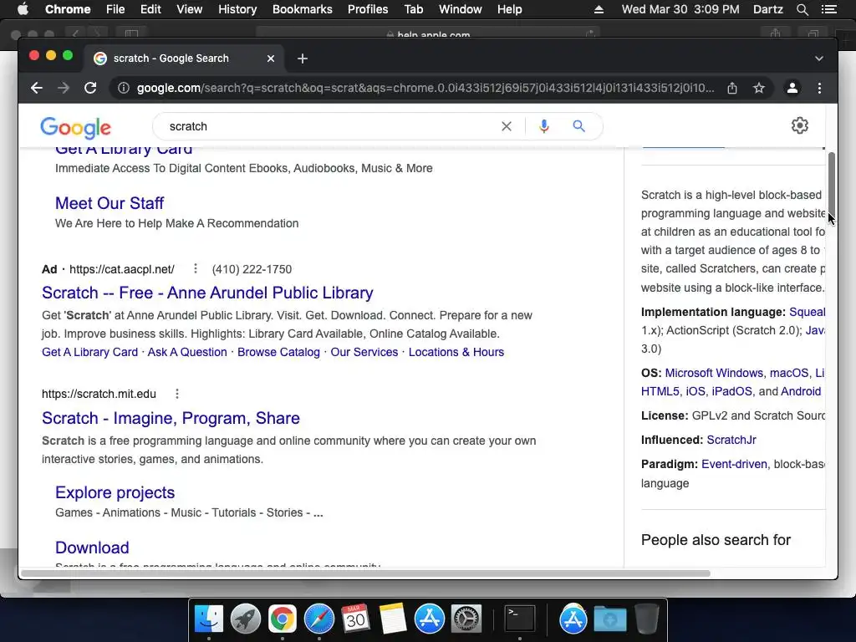Click Microsoft Windows link in OS row
The height and width of the screenshot is (642, 856).
click(714, 373)
